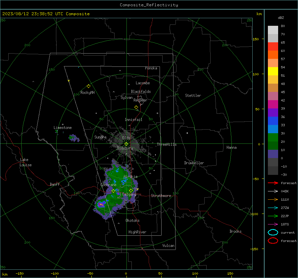Screen dimensions: 298x278
Task: Click the Airdrie city label
Action: pos(130,177)
